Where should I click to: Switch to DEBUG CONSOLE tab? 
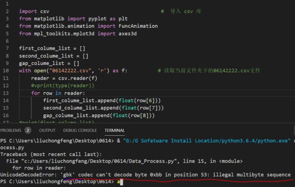(x=80, y=130)
